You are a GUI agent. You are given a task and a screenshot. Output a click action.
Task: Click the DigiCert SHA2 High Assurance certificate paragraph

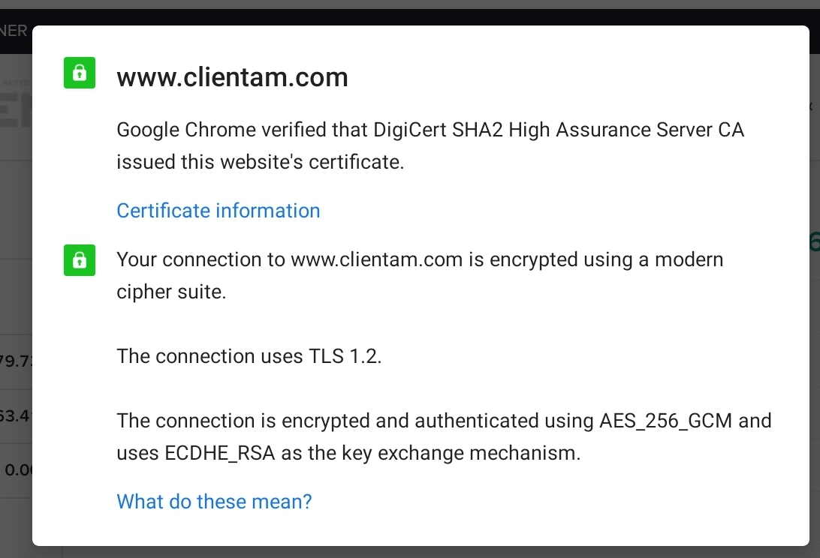(430, 145)
